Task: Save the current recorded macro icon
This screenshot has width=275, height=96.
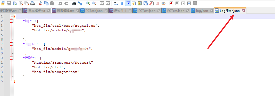Action: (195, 3)
